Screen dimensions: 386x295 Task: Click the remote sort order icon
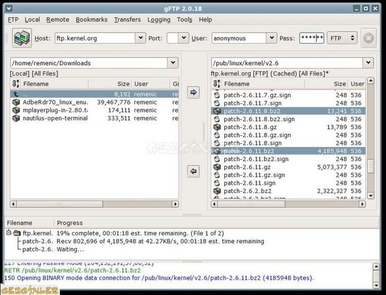click(x=216, y=84)
